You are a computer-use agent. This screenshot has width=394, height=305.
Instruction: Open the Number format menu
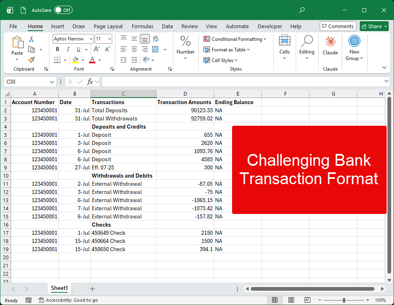(186, 48)
